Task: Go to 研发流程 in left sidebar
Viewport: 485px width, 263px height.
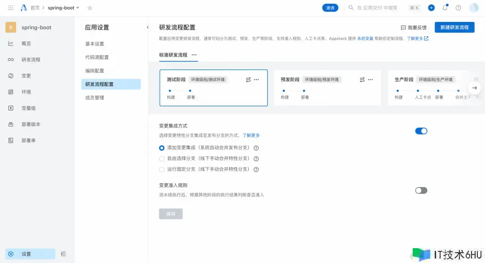Action: (x=31, y=60)
